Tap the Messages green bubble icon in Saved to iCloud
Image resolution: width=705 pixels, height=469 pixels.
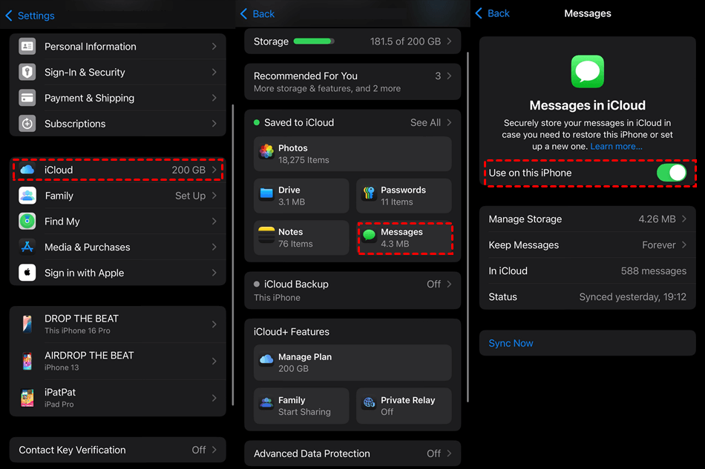click(369, 235)
